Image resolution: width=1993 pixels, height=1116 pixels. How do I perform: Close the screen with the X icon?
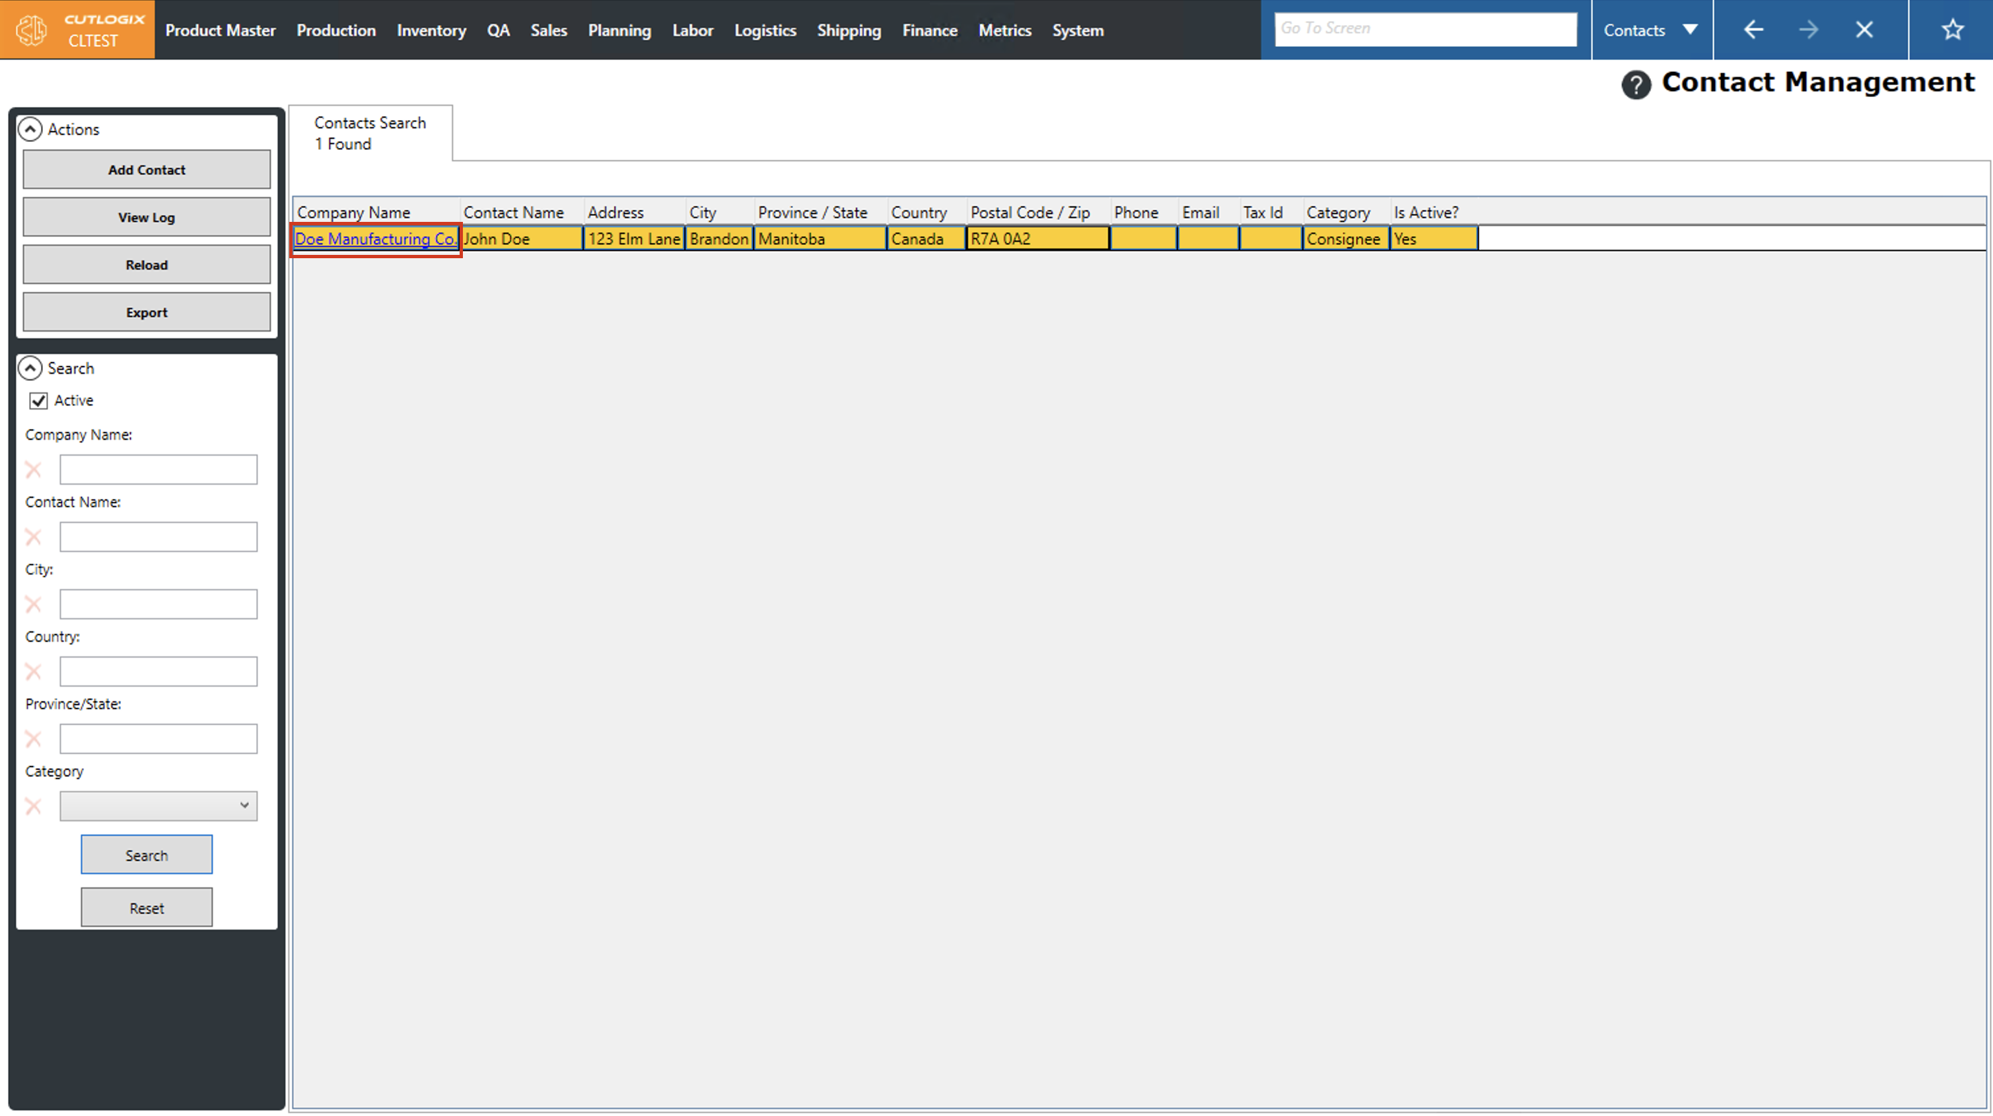[x=1864, y=30]
